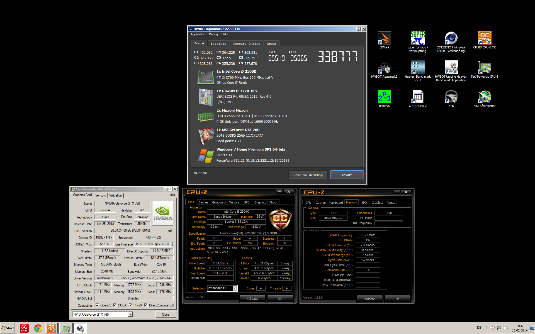Open HWBOT Aquamark3 desktop shortcut
This screenshot has width=535, height=334.
point(384,70)
